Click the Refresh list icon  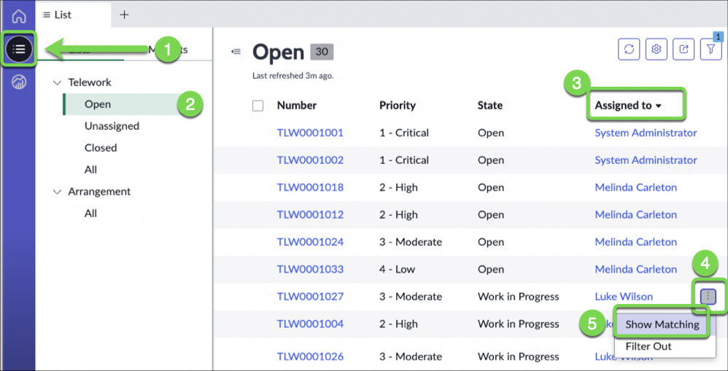point(629,49)
